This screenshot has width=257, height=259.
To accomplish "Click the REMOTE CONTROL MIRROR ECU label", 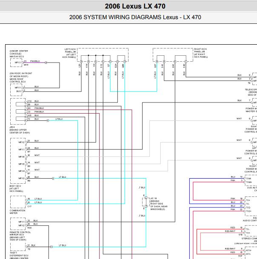I will pyautogui.click(x=20, y=233).
